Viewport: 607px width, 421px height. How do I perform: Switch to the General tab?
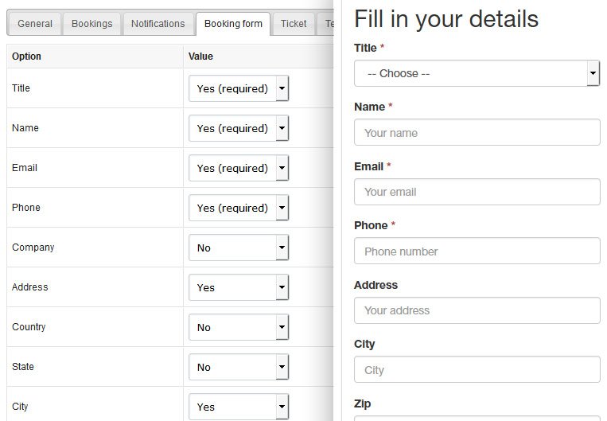35,24
